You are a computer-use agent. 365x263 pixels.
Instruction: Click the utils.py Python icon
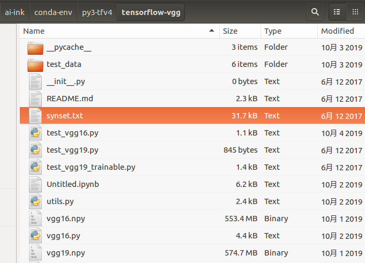tap(35, 201)
